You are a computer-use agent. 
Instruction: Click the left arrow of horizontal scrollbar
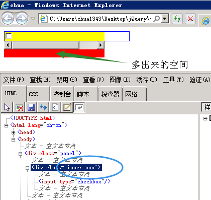point(8,45)
